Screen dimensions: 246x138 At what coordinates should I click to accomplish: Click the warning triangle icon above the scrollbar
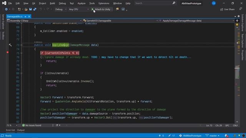pyautogui.click(x=237, y=25)
